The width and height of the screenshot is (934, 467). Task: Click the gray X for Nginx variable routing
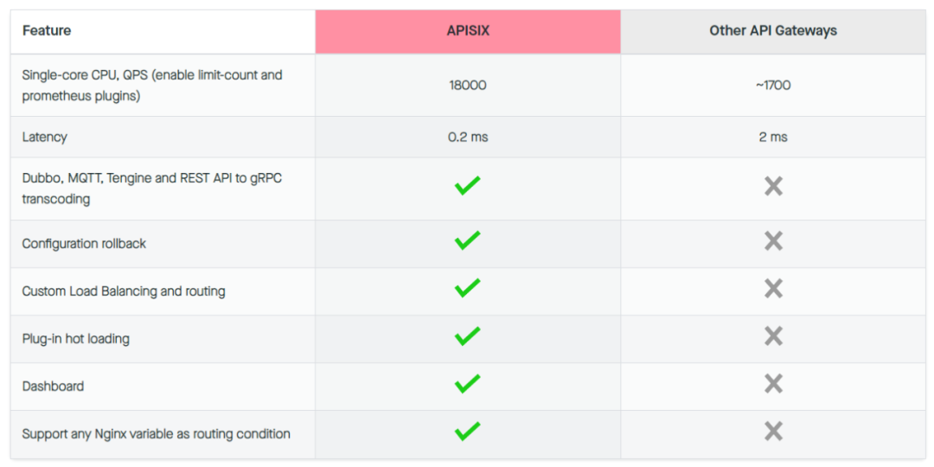pyautogui.click(x=773, y=432)
